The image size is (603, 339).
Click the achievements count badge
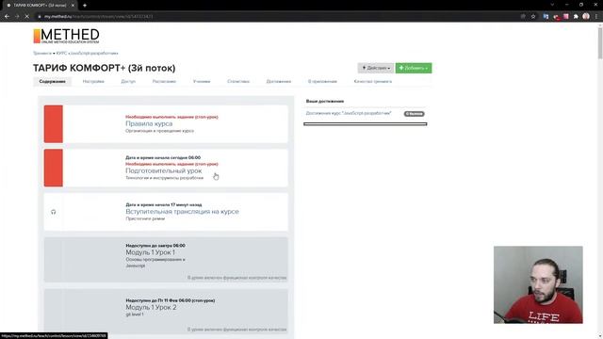415,114
